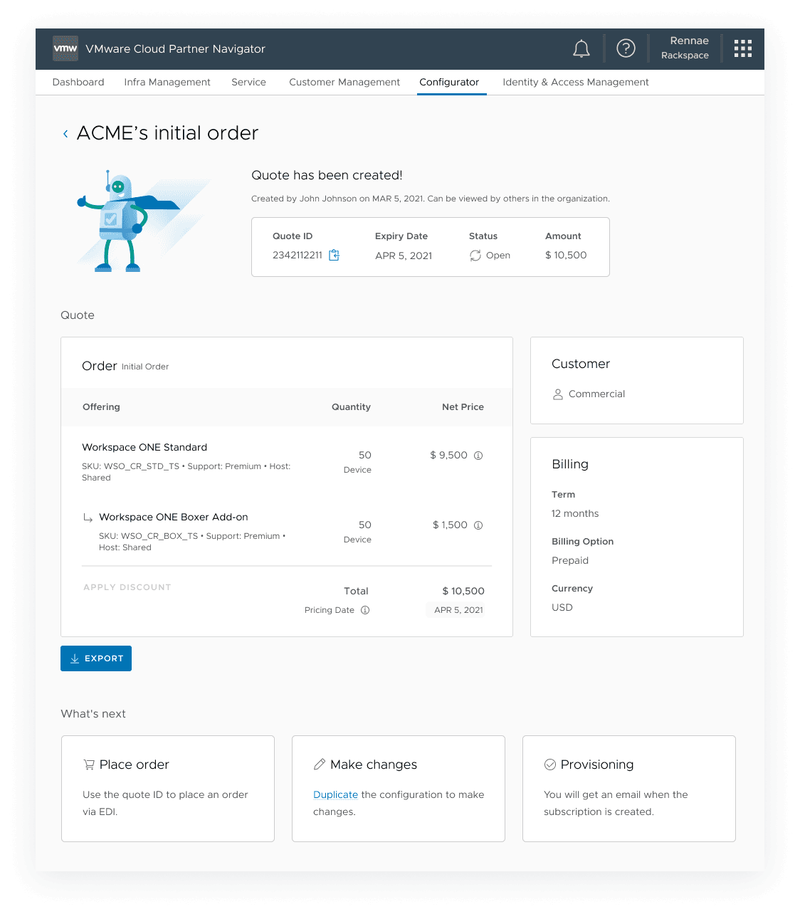Open the notifications bell
The height and width of the screenshot is (914, 800).
point(581,48)
